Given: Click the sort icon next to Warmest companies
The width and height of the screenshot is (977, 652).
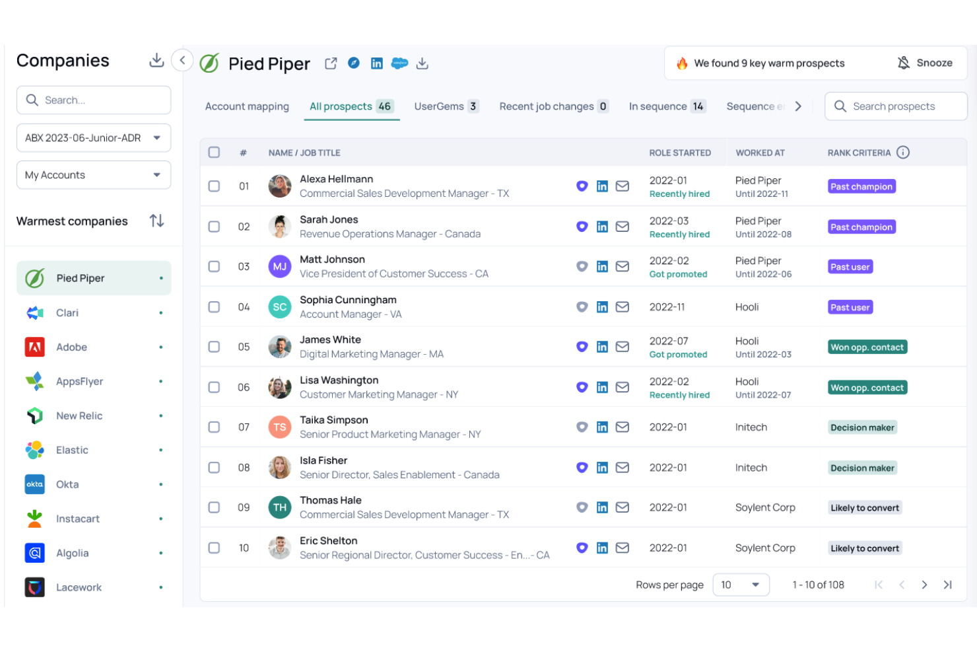Looking at the screenshot, I should 157,221.
